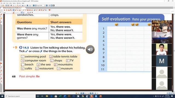The image size is (175, 98).
Task: Tick the table tennis table box
Action: 51,57
